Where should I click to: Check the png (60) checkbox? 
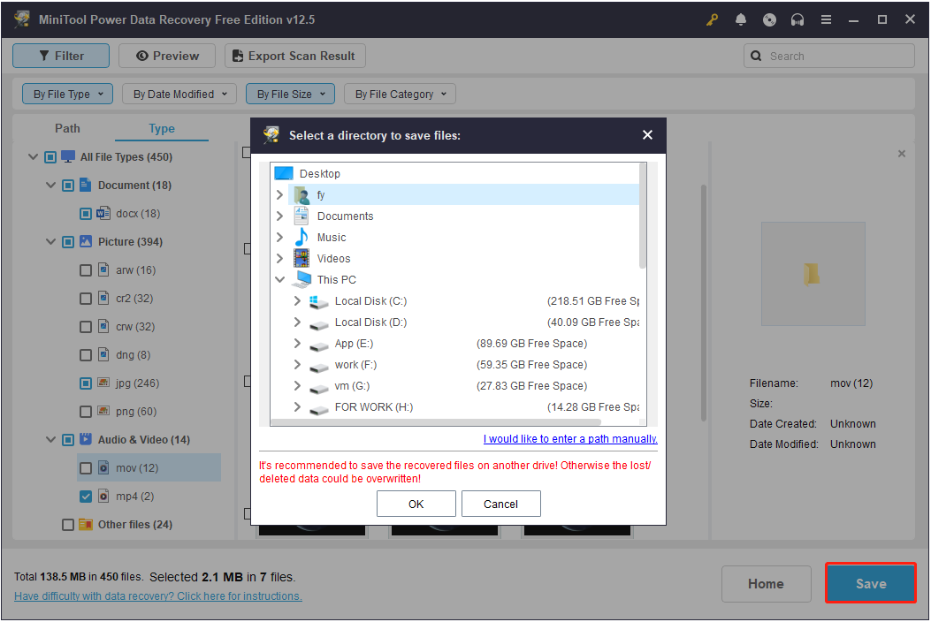pos(86,411)
